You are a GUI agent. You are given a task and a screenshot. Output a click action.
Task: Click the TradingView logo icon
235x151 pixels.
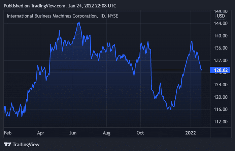click(x=7, y=144)
